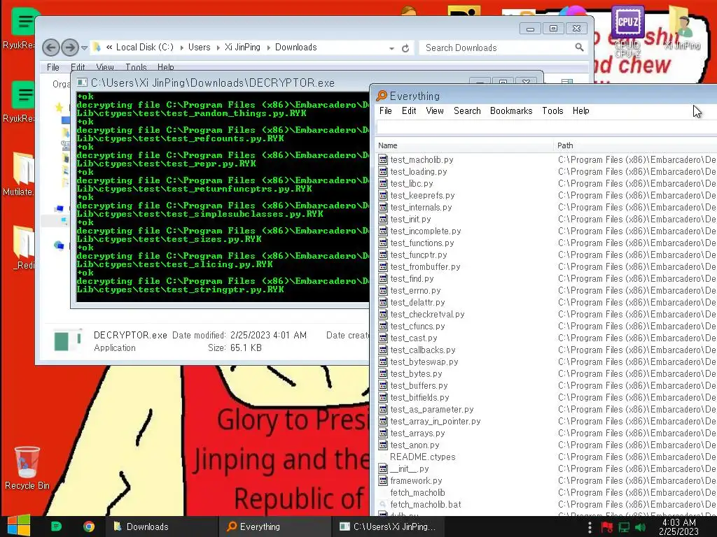Open the Everything Search menu
717x537 pixels.
click(467, 111)
